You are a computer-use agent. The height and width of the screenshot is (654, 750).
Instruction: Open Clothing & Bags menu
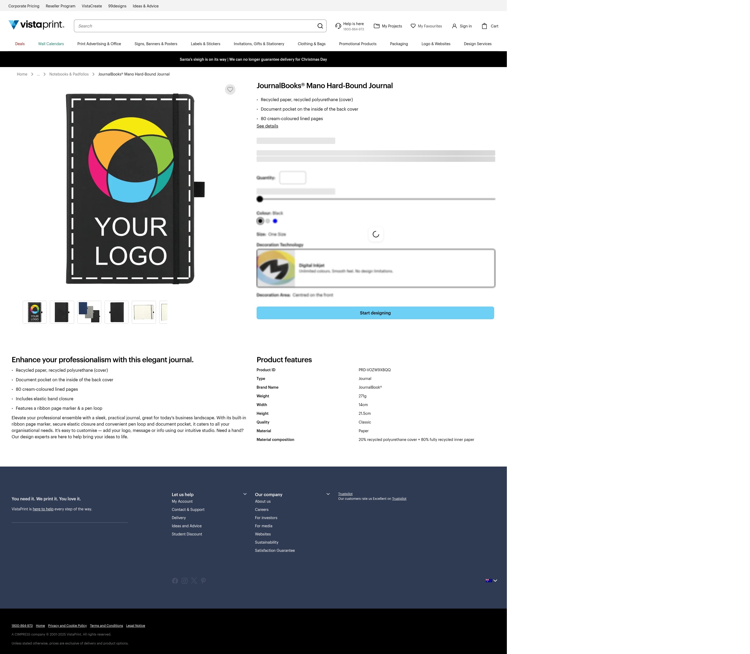click(312, 44)
